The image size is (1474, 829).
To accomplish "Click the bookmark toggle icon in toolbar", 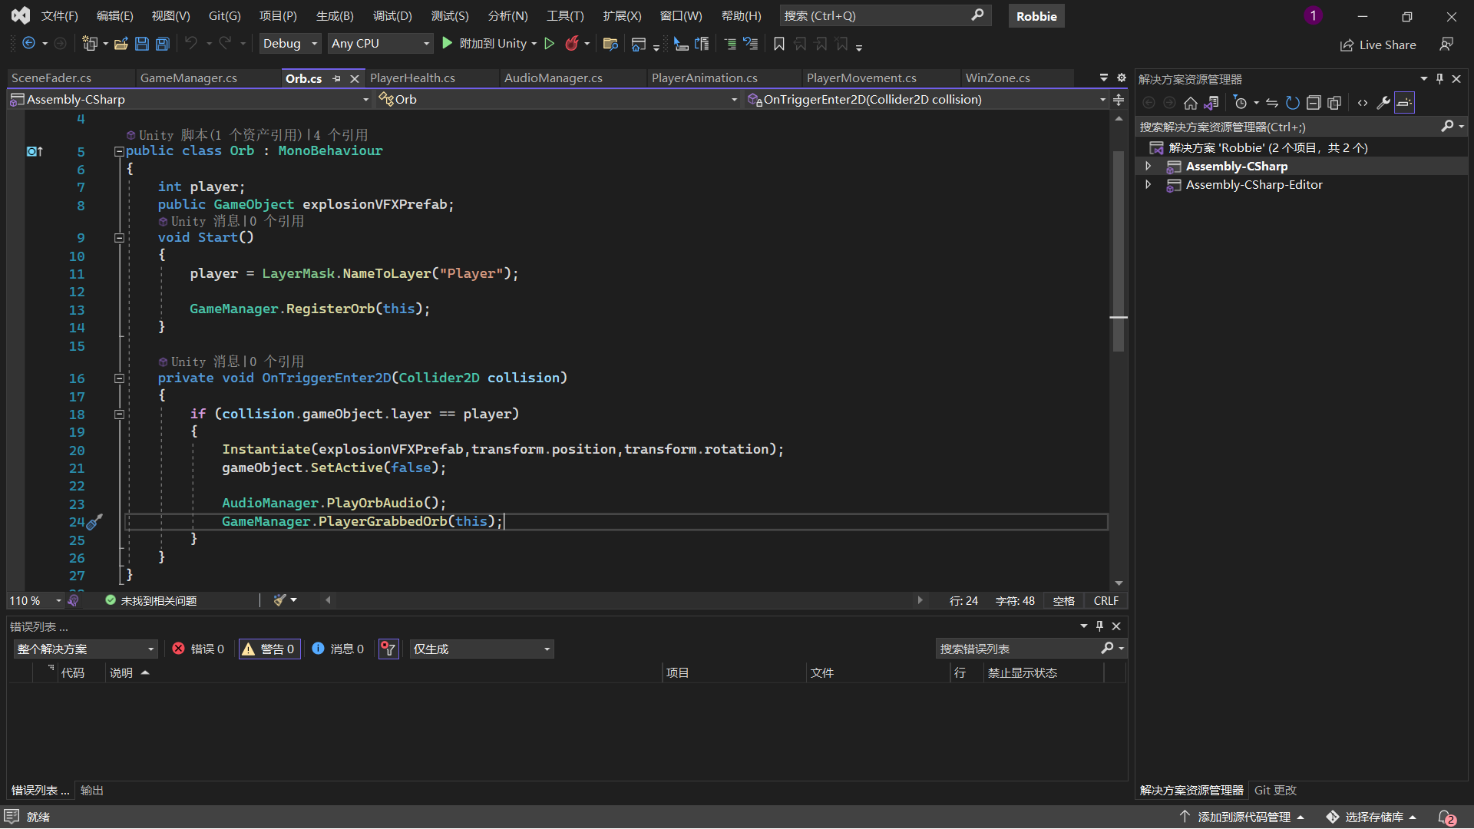I will [x=779, y=44].
